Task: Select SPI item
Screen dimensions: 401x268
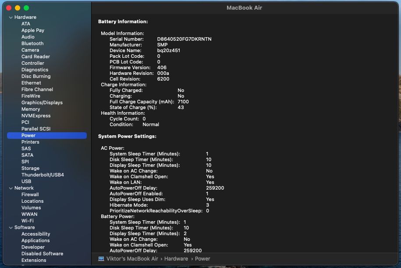Action: pos(25,162)
